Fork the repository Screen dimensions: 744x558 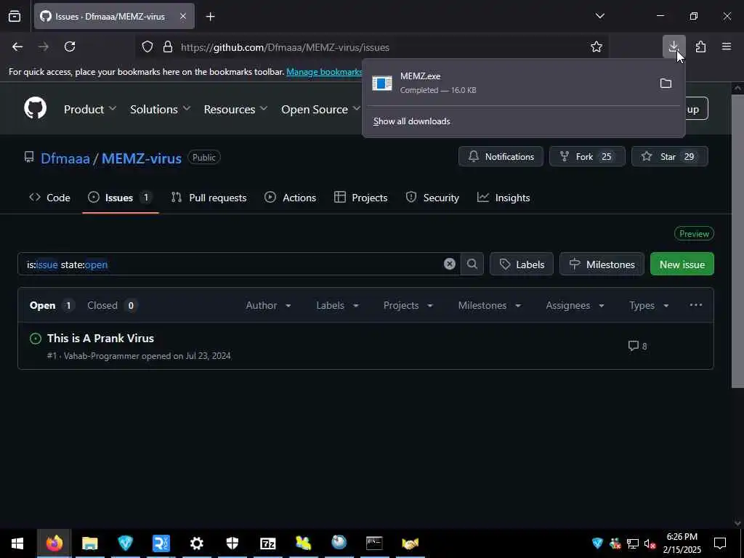pyautogui.click(x=587, y=157)
